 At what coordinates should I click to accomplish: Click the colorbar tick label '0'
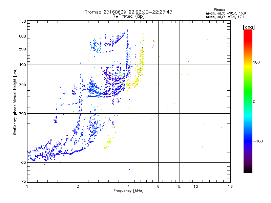point(254,102)
